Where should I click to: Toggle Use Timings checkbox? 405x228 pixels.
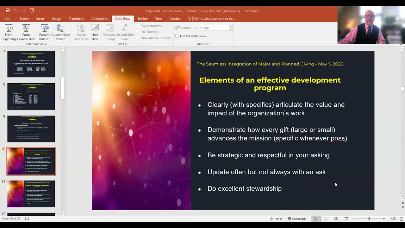click(147, 32)
